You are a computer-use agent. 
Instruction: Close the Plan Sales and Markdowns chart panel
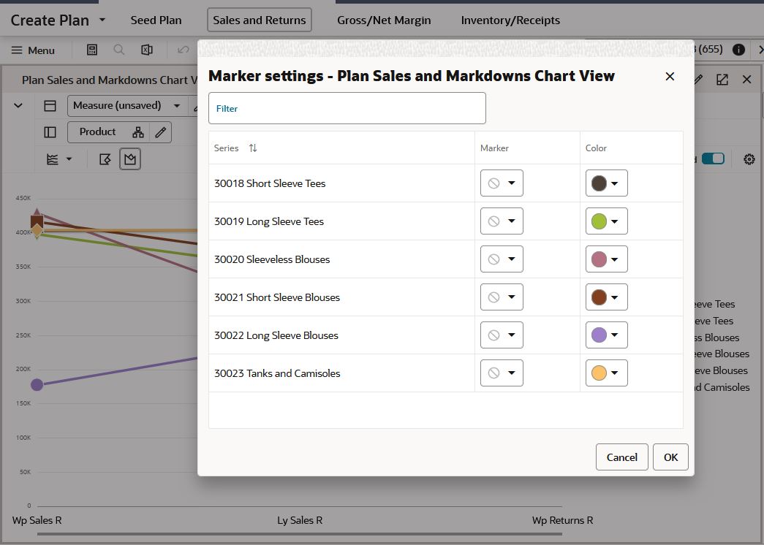click(747, 80)
